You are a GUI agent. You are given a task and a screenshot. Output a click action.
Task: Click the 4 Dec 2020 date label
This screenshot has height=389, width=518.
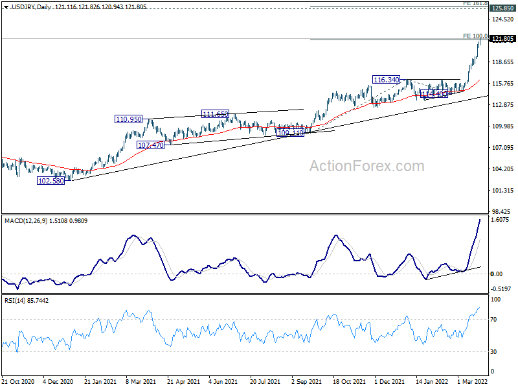point(58,382)
